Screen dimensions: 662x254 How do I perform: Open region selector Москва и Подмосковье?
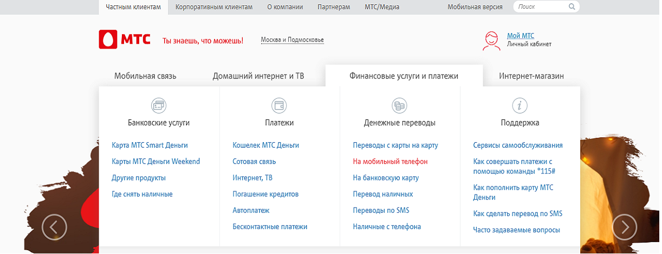[292, 40]
